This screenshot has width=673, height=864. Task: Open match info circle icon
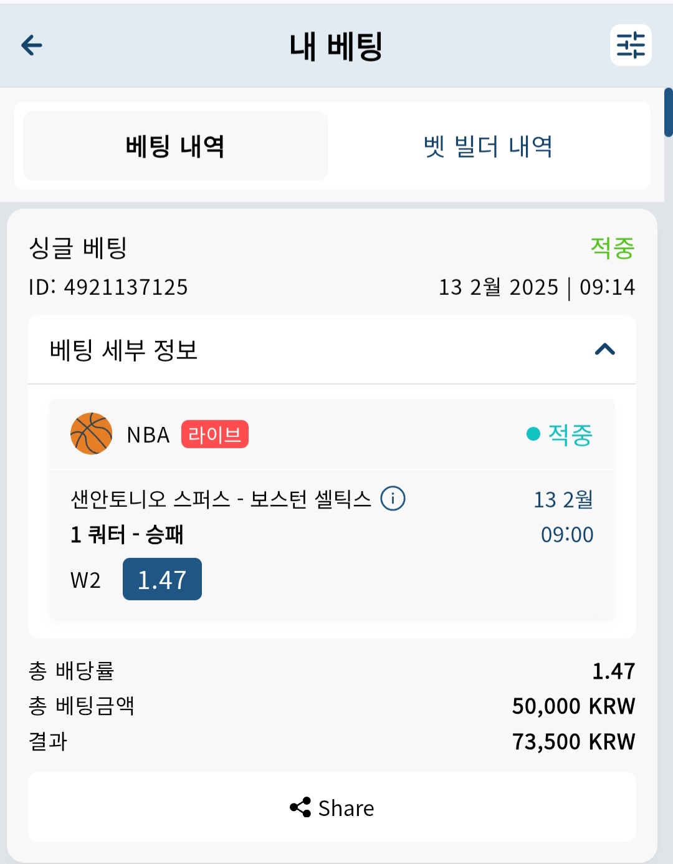(393, 499)
